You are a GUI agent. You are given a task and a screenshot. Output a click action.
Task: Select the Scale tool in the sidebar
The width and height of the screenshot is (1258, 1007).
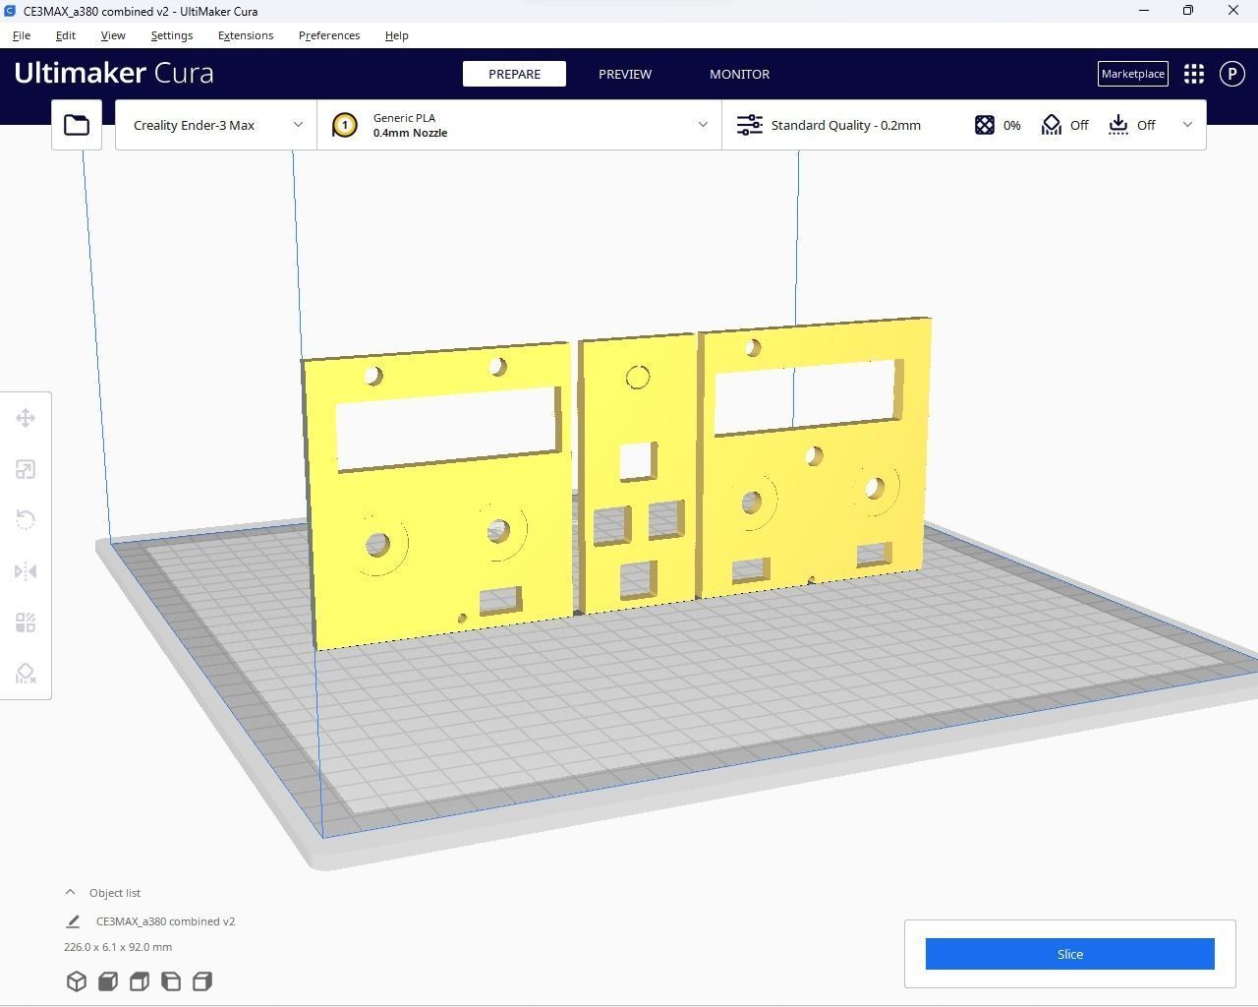[x=26, y=469]
